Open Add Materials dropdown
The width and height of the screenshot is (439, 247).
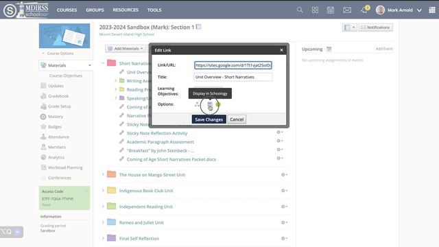point(126,49)
